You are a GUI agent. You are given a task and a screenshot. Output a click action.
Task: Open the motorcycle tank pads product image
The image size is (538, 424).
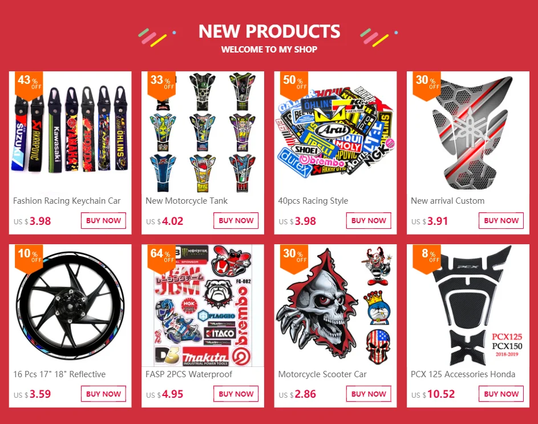[203, 132]
